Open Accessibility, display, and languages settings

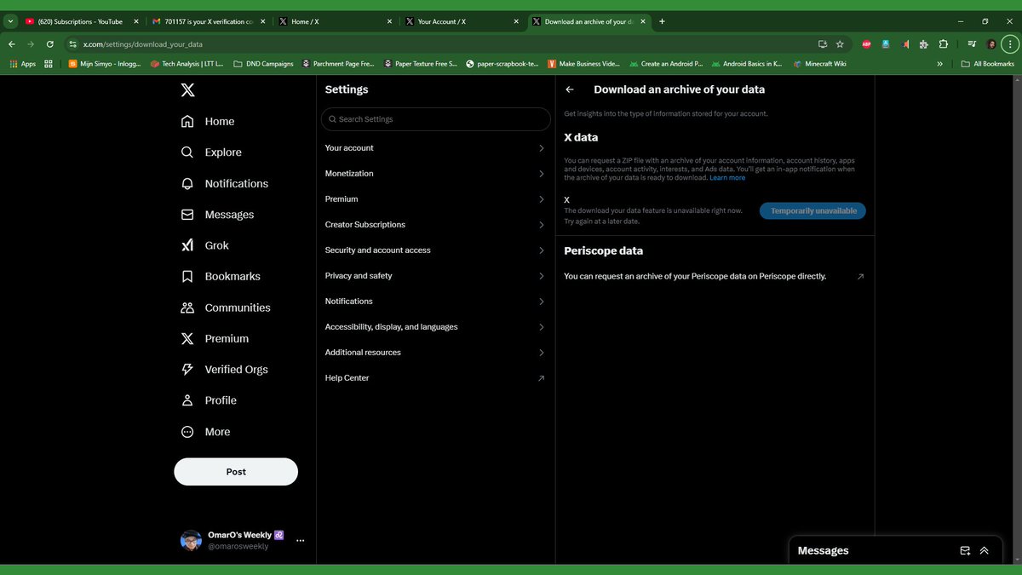tap(435, 327)
